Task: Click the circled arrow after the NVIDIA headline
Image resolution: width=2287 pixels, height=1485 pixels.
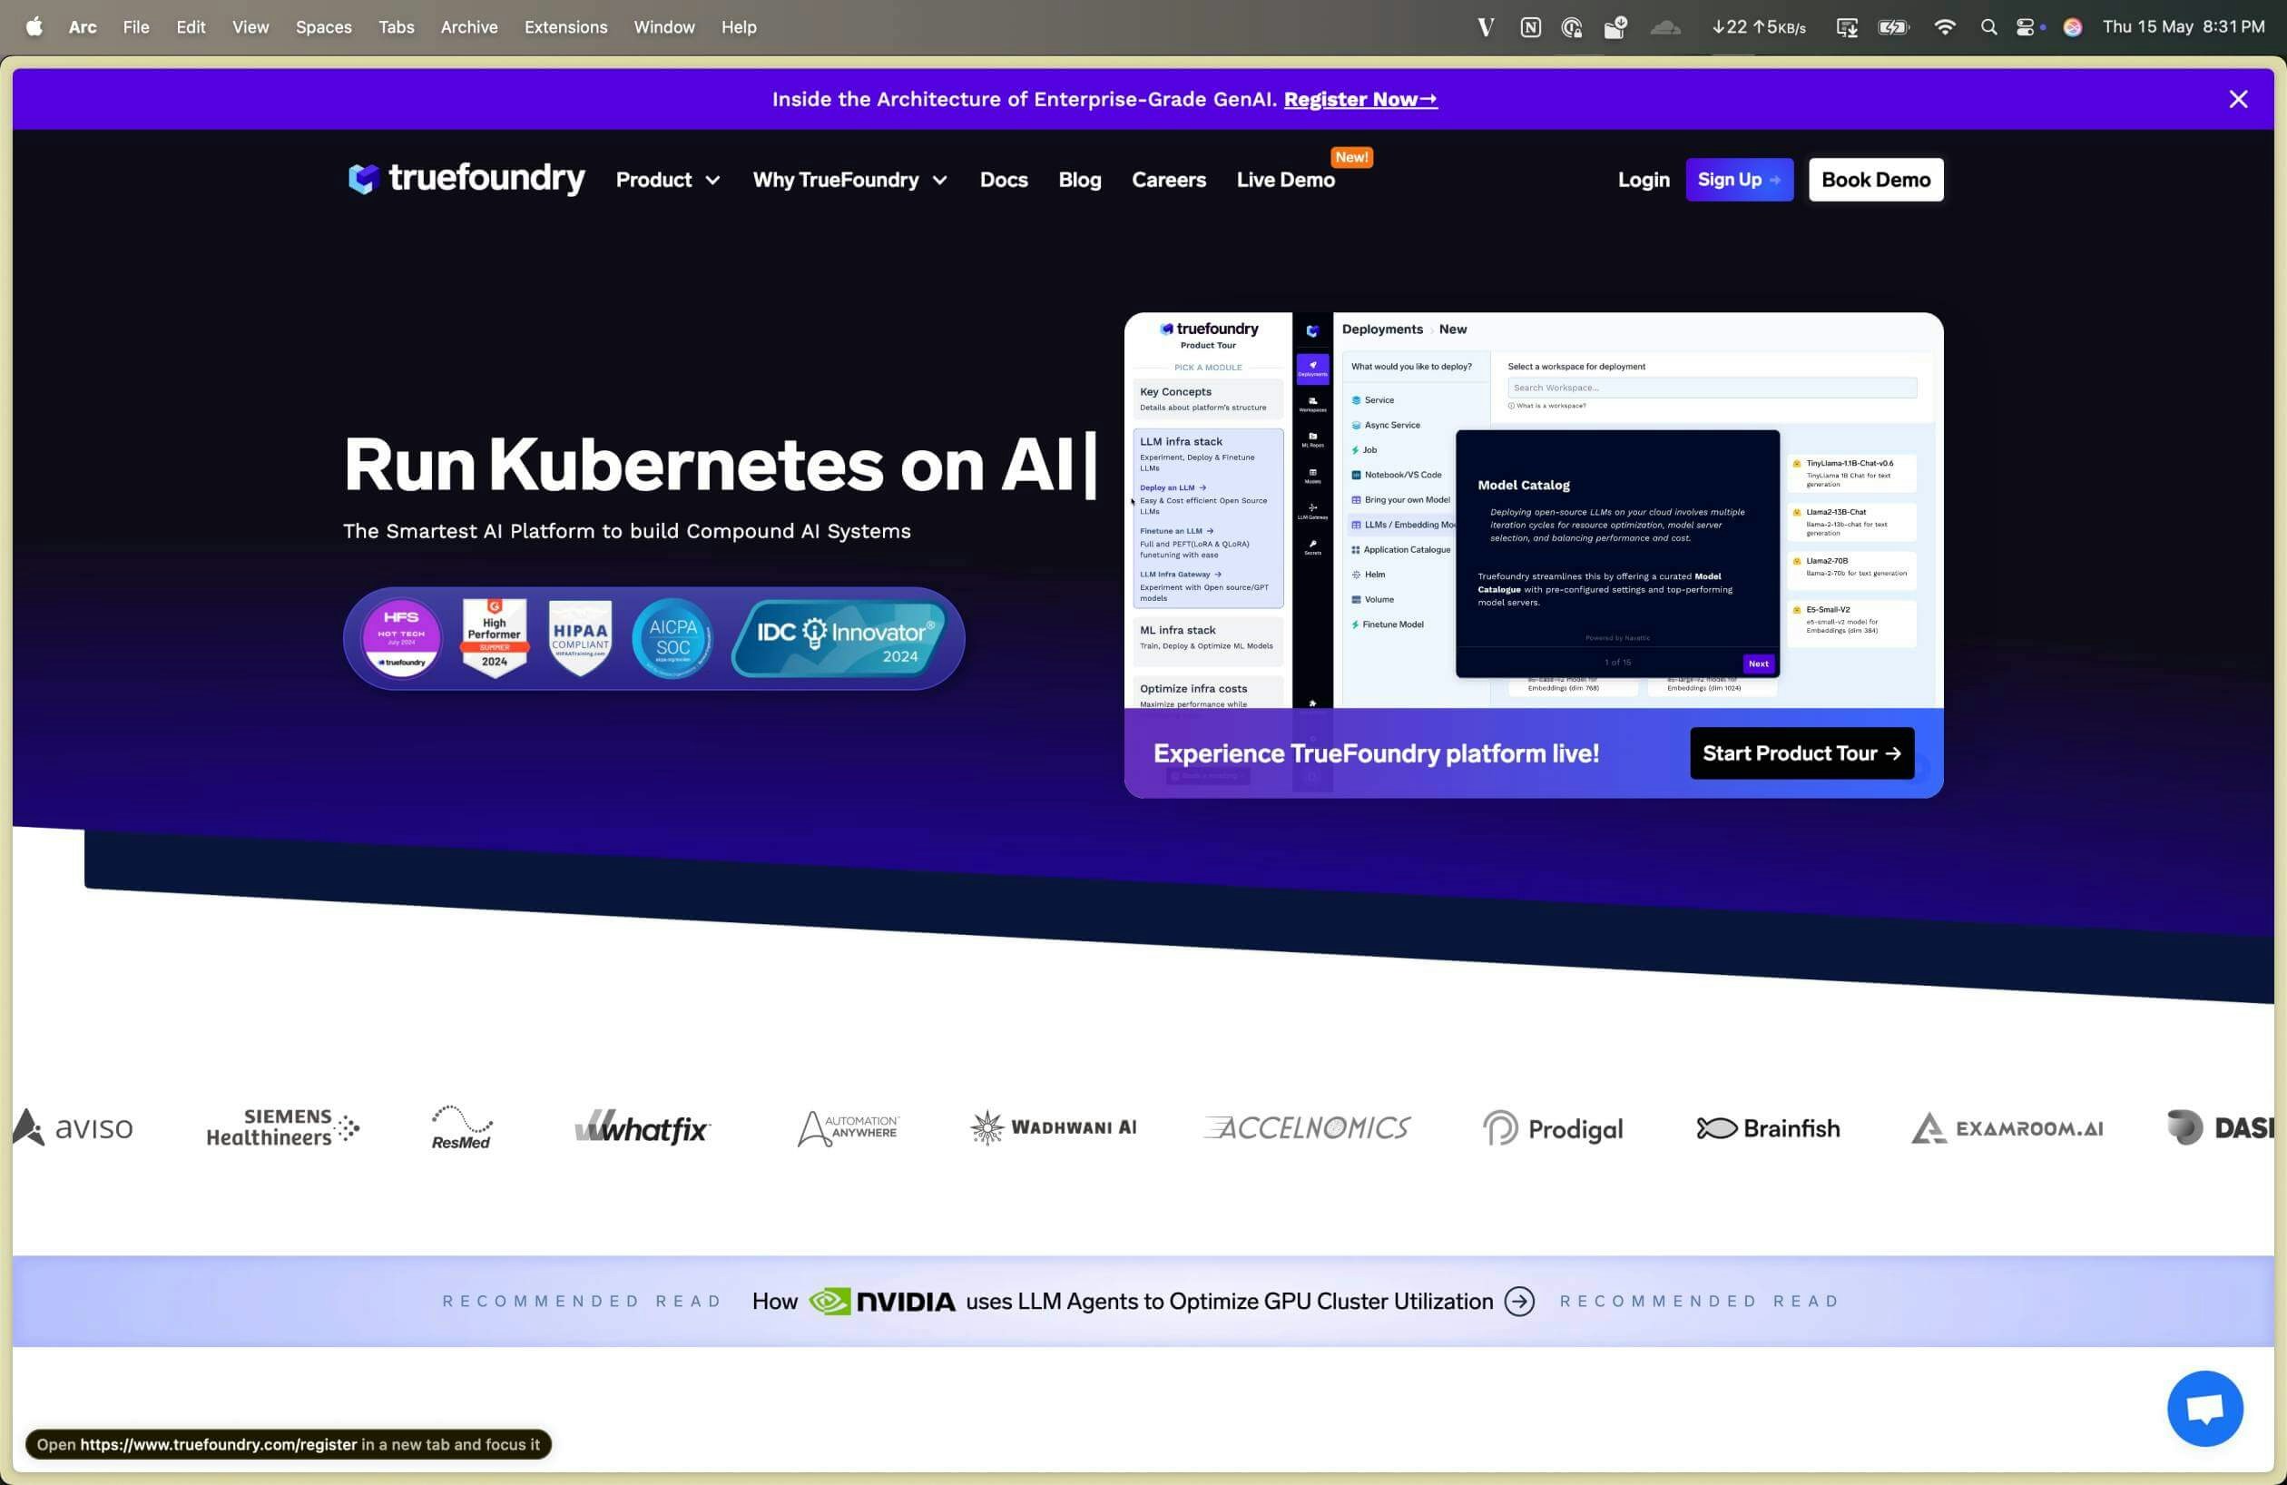Action: [x=1519, y=1302]
